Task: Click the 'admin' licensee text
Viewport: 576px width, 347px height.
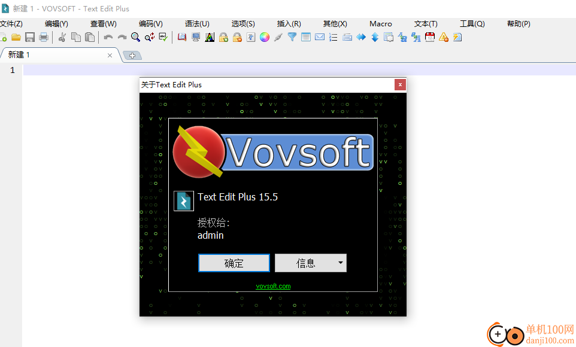Action: click(x=211, y=235)
